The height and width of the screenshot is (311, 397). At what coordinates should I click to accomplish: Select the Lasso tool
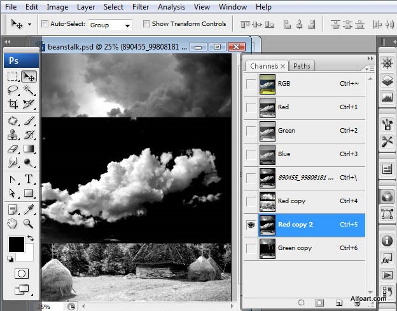[12, 90]
